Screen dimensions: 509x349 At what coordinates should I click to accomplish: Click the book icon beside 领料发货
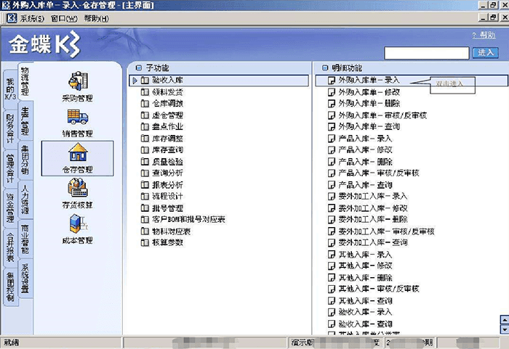(145, 92)
